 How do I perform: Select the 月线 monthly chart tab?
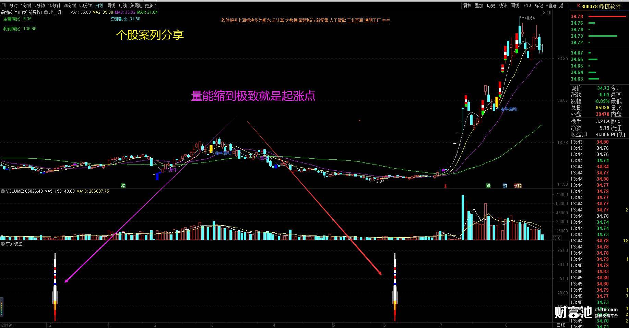pos(122,5)
